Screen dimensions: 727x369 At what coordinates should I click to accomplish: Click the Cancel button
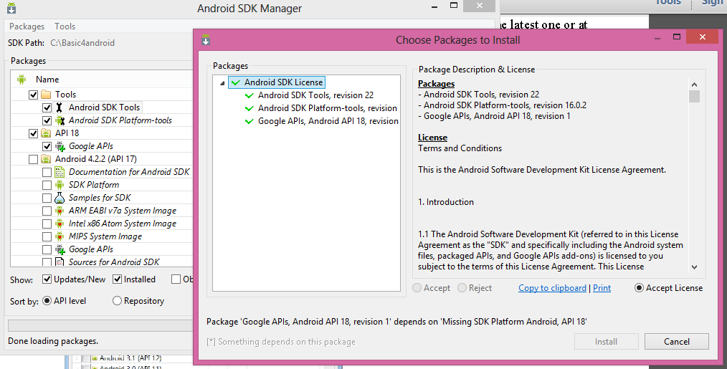[677, 342]
